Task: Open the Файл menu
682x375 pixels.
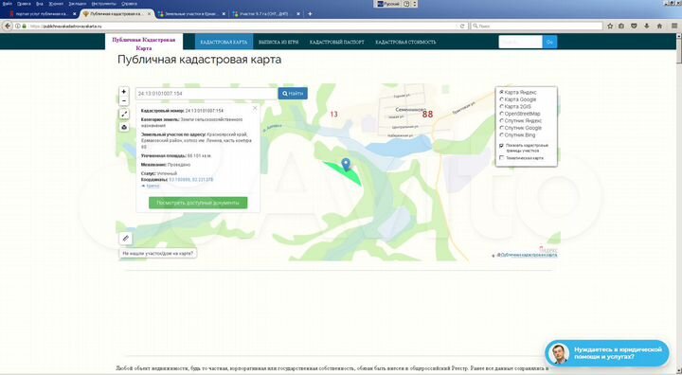Action: coord(7,4)
